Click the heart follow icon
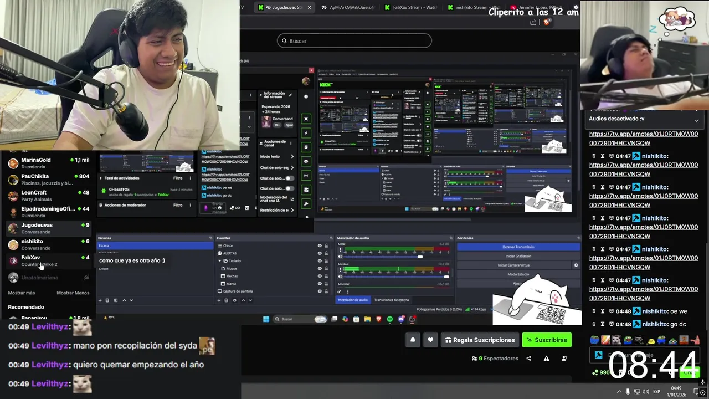The image size is (709, 399). pyautogui.click(x=430, y=340)
